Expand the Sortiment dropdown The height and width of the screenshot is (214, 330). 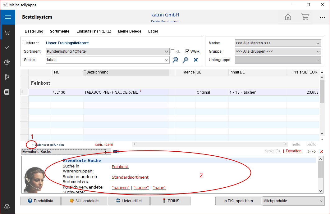point(167,51)
